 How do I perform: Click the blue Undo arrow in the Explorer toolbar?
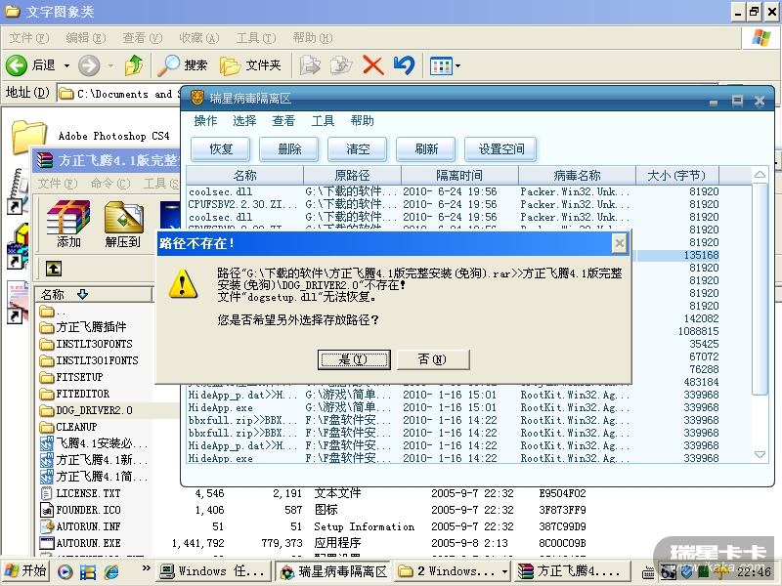point(404,65)
